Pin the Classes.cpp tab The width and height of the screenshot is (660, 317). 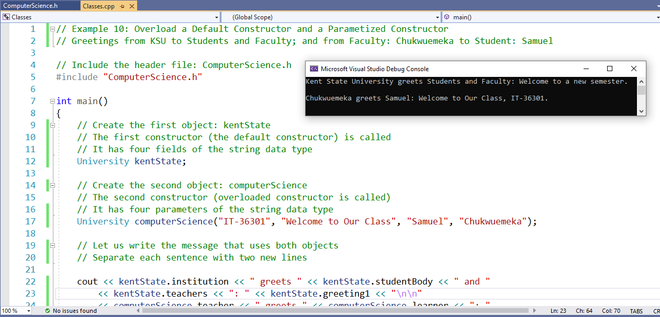coord(122,6)
